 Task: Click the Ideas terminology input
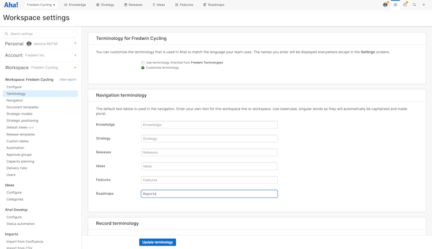click(209, 166)
